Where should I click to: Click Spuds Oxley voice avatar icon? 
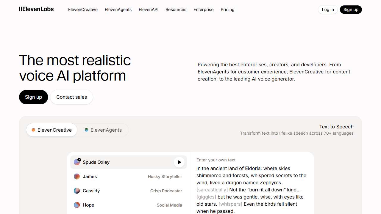click(x=77, y=162)
